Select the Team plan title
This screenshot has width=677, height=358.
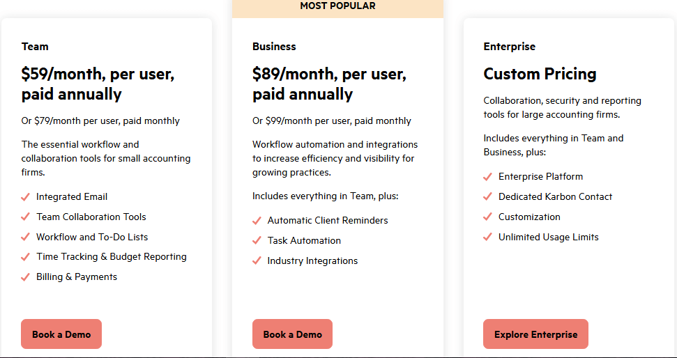coord(35,47)
